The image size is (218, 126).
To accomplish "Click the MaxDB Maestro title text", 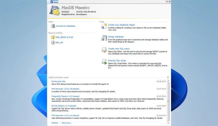I will tap(76, 8).
